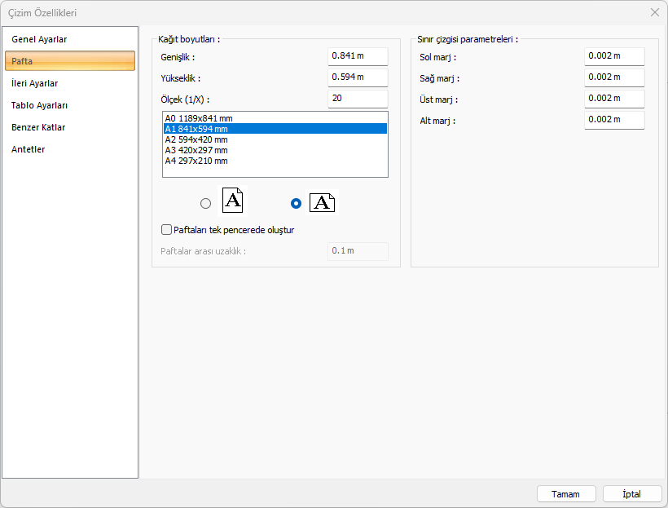Open the Genel Ayarlar section
Image resolution: width=668 pixels, height=508 pixels.
pyautogui.click(x=39, y=39)
